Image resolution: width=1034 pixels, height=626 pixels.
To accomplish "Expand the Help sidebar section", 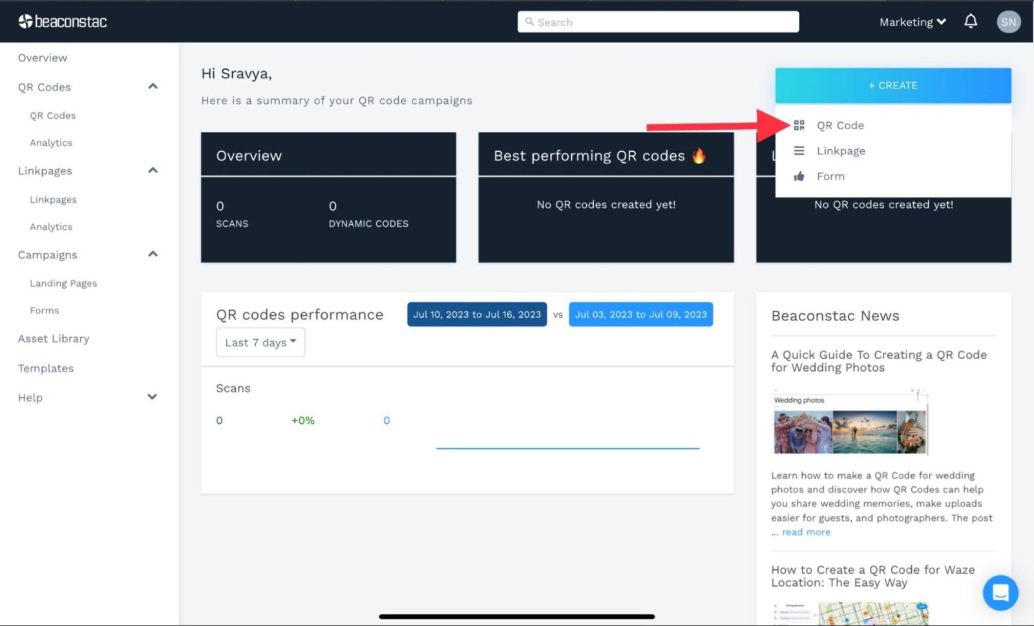I will [x=153, y=397].
